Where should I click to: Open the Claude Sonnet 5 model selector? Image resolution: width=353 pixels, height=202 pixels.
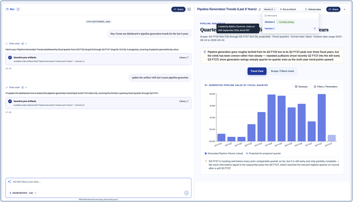tap(23, 193)
